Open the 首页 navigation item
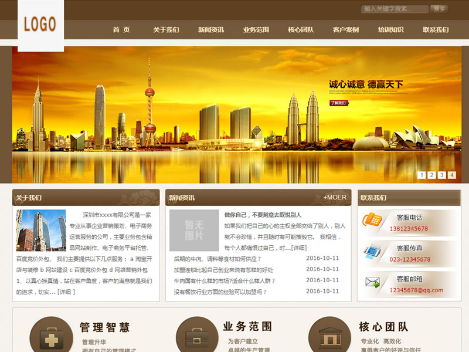The image size is (469, 352). tap(121, 30)
